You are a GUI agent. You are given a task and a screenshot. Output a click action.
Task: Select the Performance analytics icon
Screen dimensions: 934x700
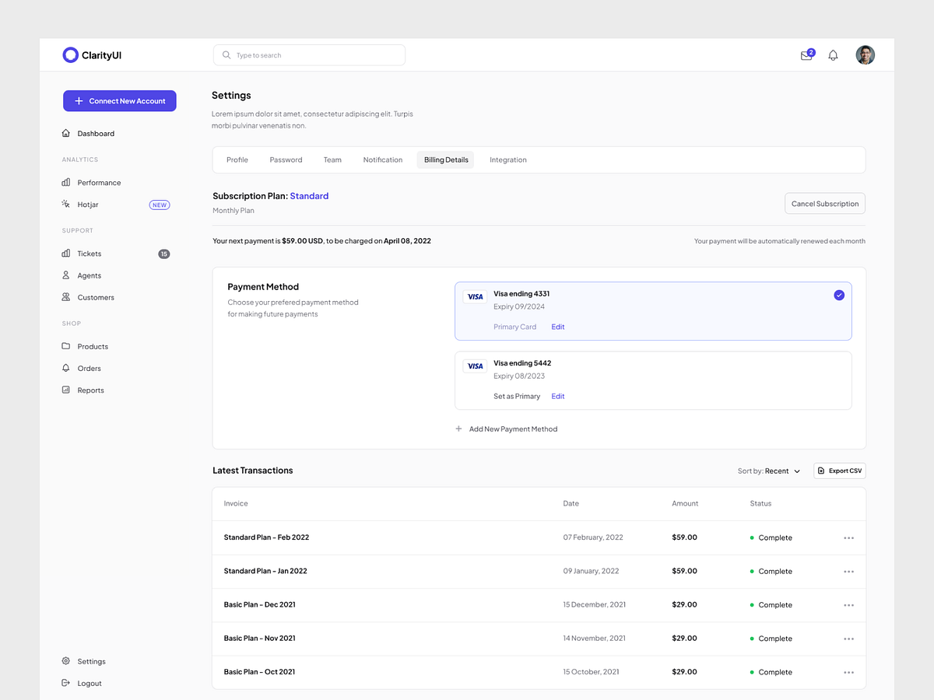[66, 182]
